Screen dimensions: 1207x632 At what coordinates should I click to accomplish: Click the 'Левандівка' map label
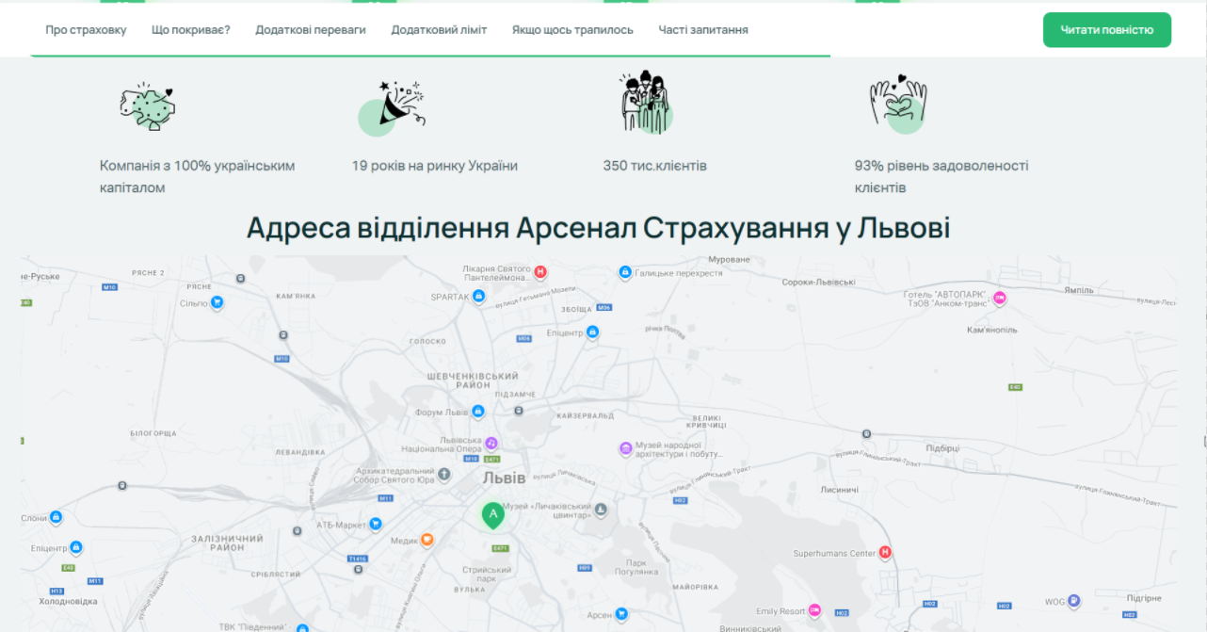pos(301,453)
